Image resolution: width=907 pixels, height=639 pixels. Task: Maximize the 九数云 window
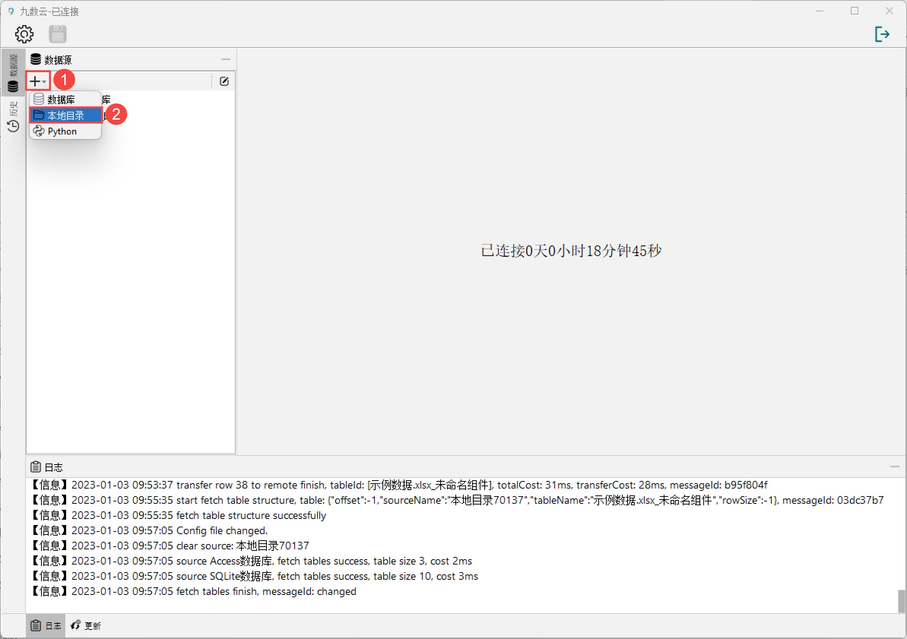[855, 11]
